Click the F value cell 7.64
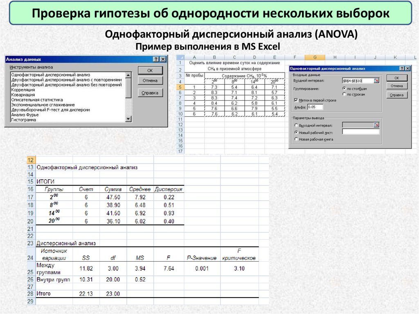 coord(169,268)
